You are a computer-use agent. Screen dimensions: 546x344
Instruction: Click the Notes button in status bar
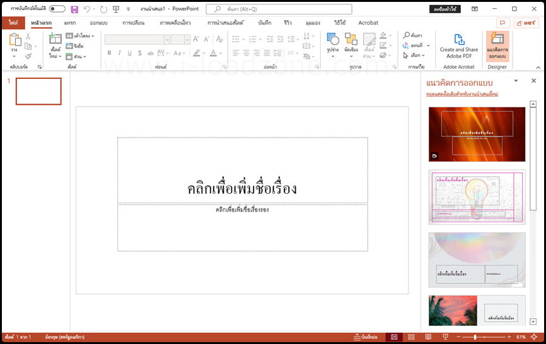tap(366, 337)
